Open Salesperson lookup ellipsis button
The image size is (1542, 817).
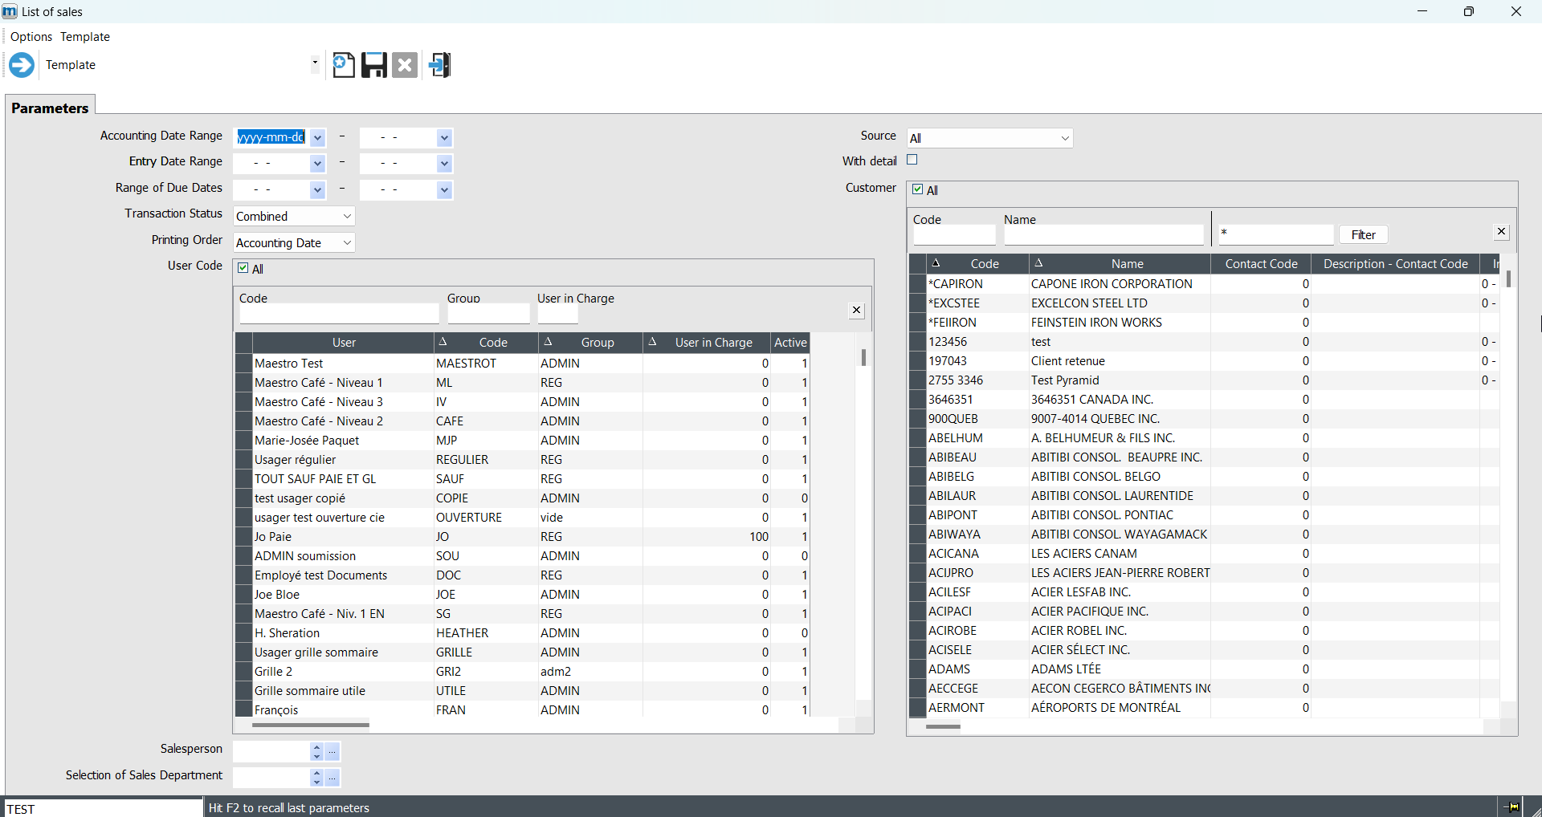click(x=332, y=752)
